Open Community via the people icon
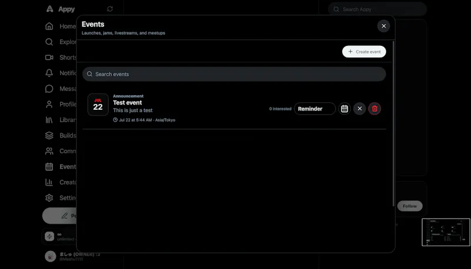 pos(49,151)
